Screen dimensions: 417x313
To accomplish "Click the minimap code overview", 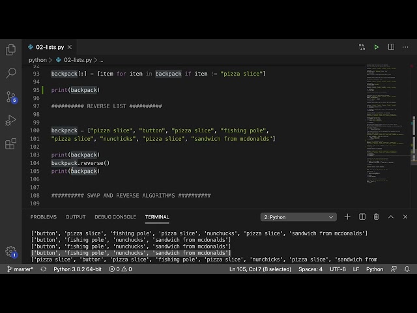I will click(x=387, y=124).
